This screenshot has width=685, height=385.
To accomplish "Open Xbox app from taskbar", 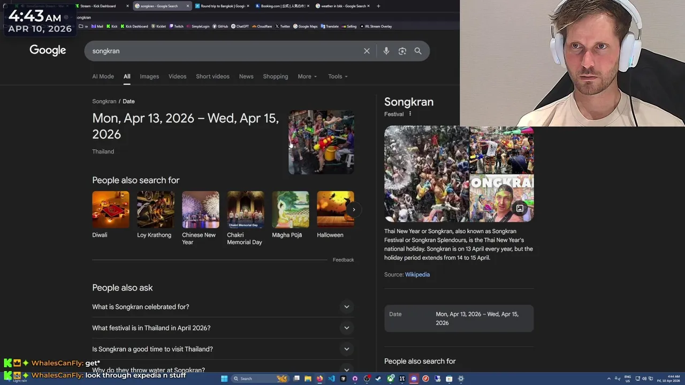I will point(391,379).
